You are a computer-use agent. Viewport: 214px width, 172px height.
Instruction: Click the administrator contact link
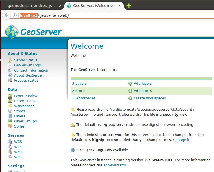[115, 165]
